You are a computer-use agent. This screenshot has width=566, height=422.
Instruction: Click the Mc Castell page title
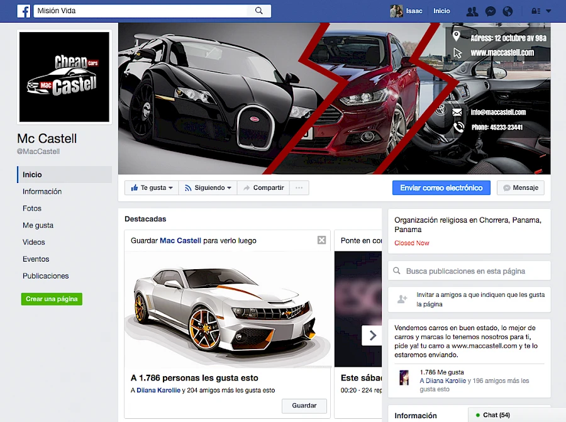coord(47,138)
